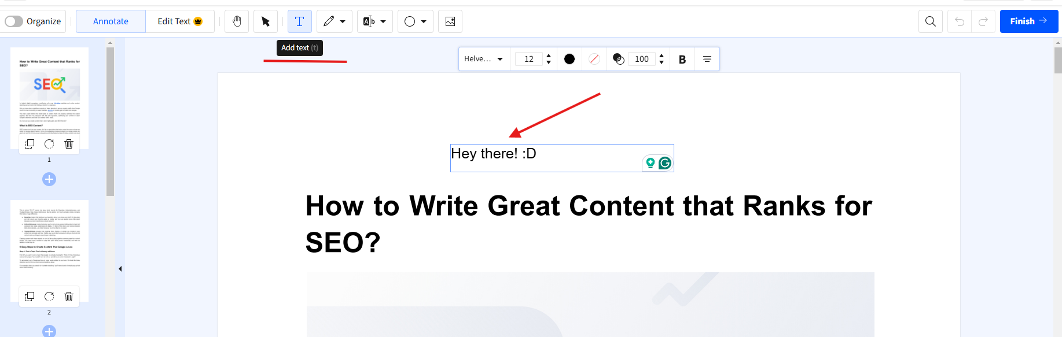Open the search magnifier

[x=931, y=21]
